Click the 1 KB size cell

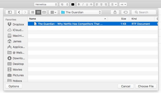(123, 24)
